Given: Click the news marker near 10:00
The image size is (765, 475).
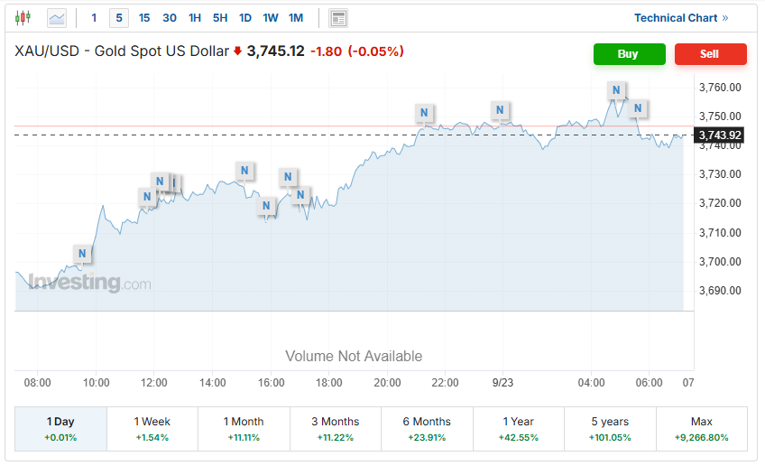Looking at the screenshot, I should click(x=82, y=253).
